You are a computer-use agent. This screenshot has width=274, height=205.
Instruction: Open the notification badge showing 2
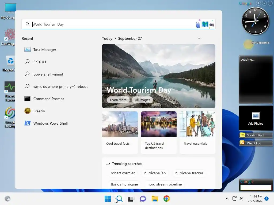click(267, 199)
